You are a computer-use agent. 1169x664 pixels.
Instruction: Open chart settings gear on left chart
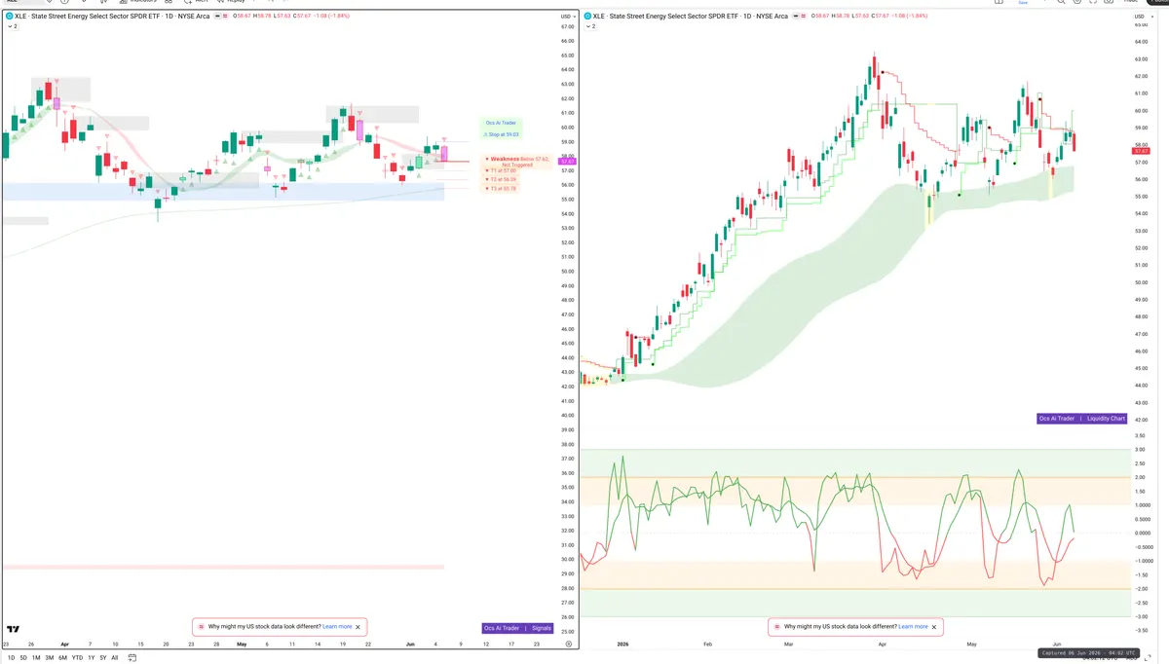click(x=569, y=644)
